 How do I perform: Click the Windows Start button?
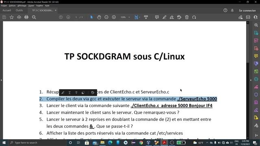[4, 143]
